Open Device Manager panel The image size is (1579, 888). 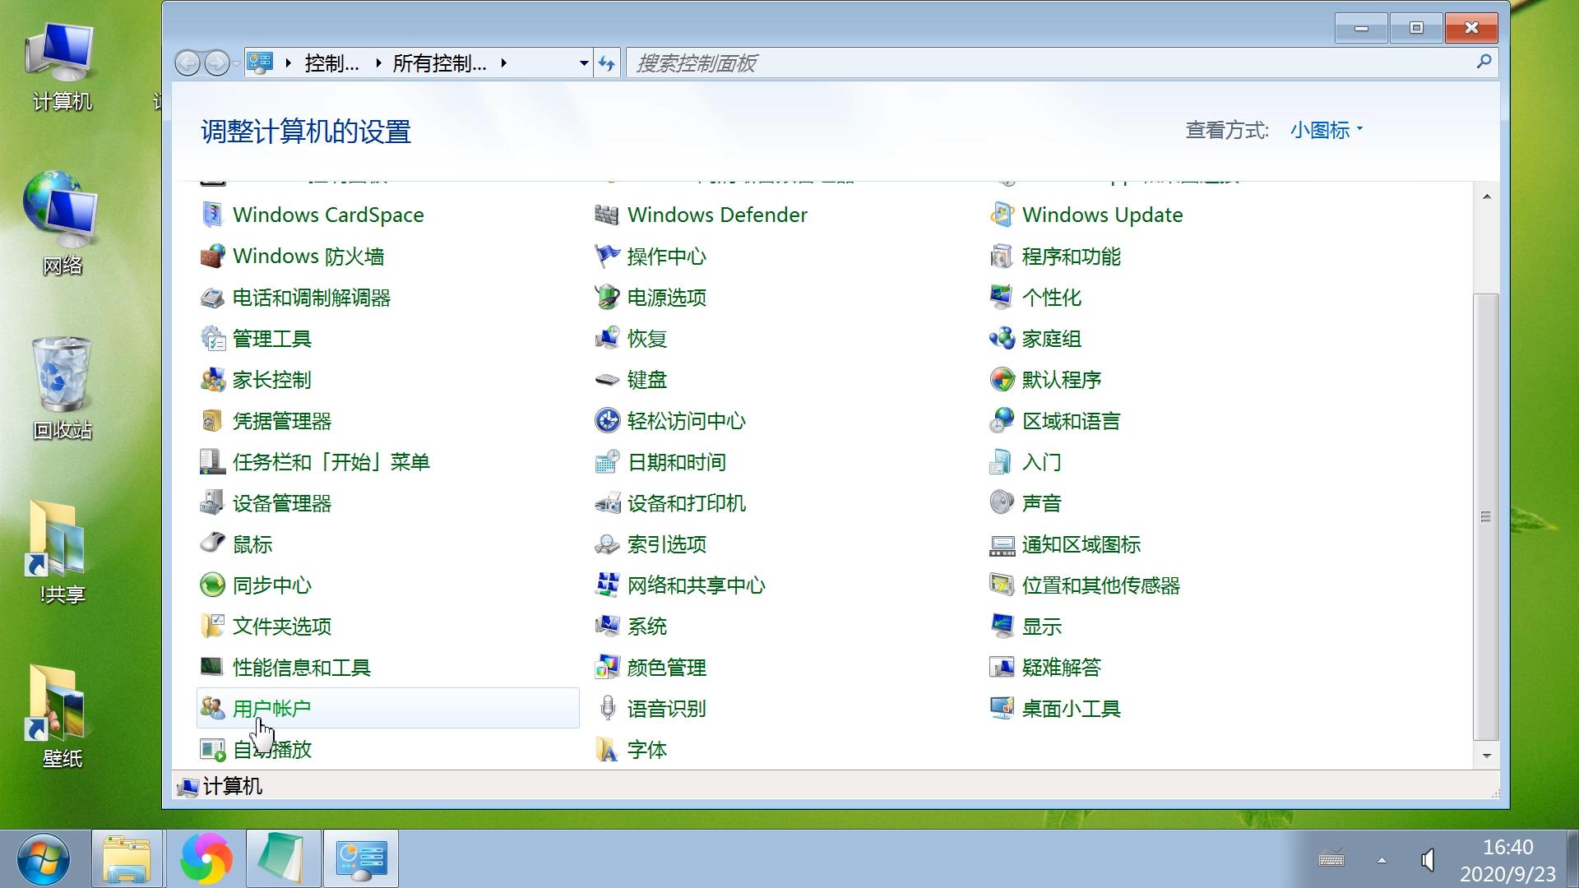pyautogui.click(x=282, y=502)
